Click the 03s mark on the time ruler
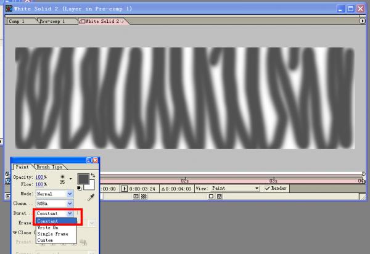370x254 pixels. click(273, 181)
